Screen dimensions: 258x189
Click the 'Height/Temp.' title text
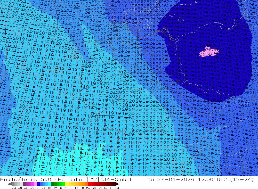pyautogui.click(x=18, y=179)
